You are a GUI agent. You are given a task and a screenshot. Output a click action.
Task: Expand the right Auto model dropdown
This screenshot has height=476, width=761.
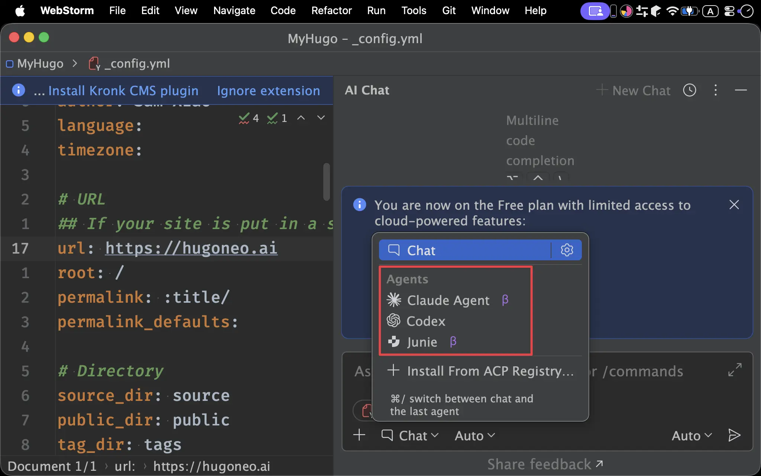coord(692,435)
